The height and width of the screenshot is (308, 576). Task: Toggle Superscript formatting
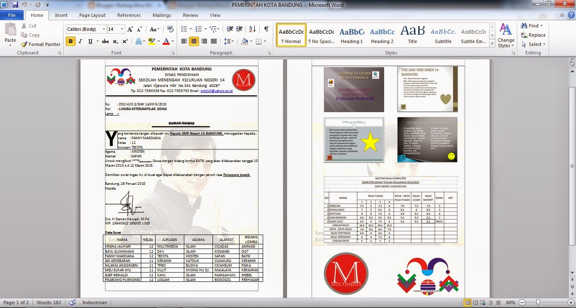pyautogui.click(x=125, y=41)
